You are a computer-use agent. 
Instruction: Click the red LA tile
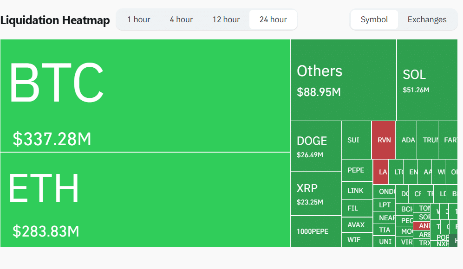tap(381, 172)
